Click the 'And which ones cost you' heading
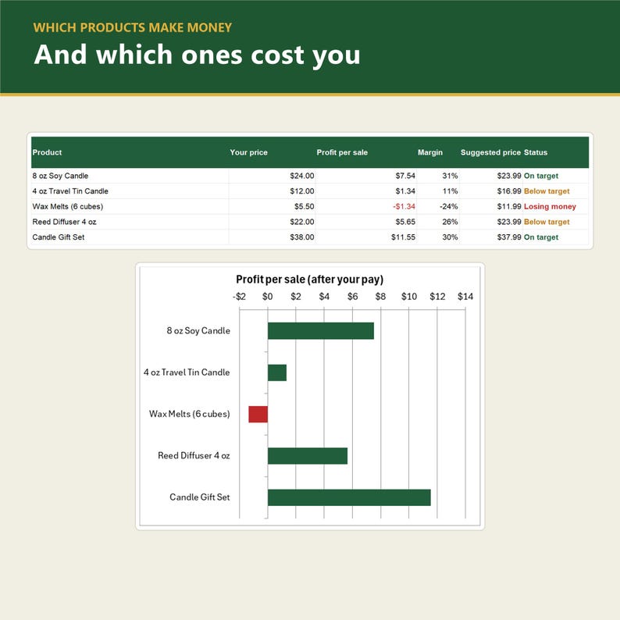Screen dimensions: 620x620 (x=197, y=55)
